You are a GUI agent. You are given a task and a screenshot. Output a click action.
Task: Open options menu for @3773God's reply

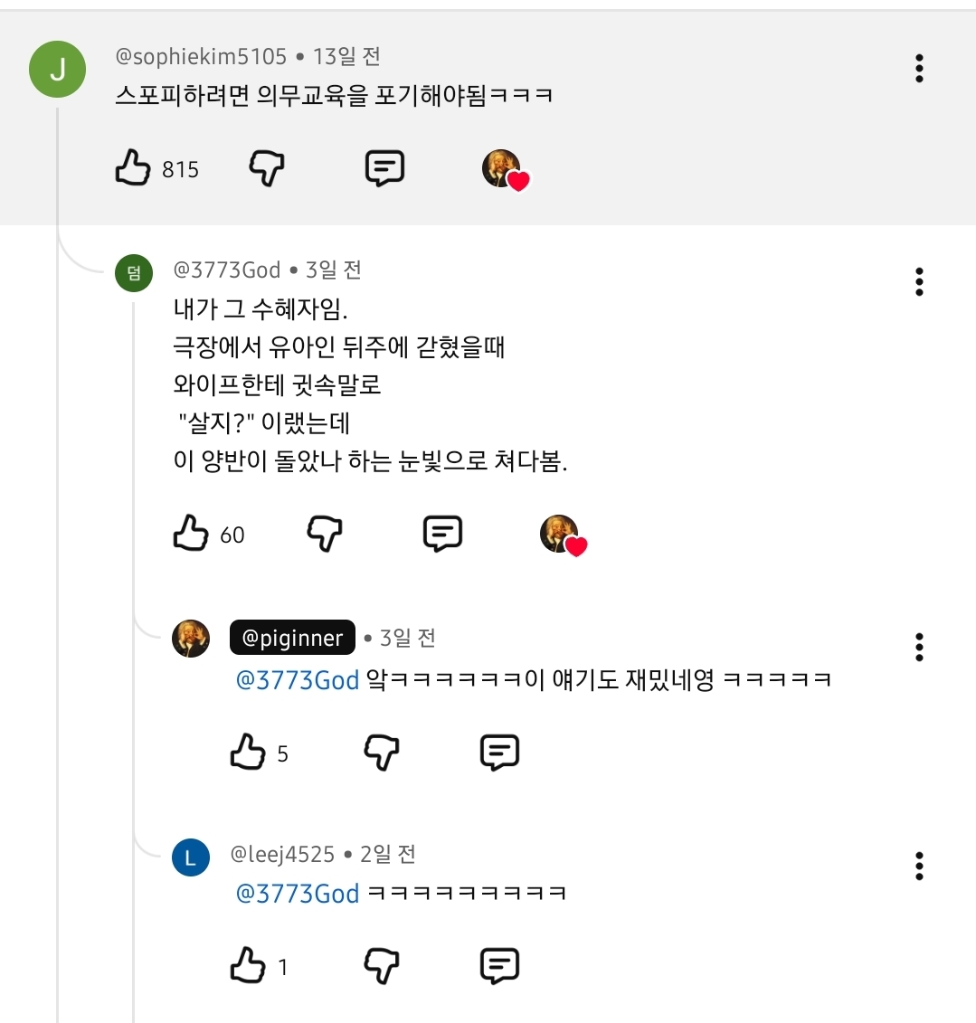(x=919, y=282)
